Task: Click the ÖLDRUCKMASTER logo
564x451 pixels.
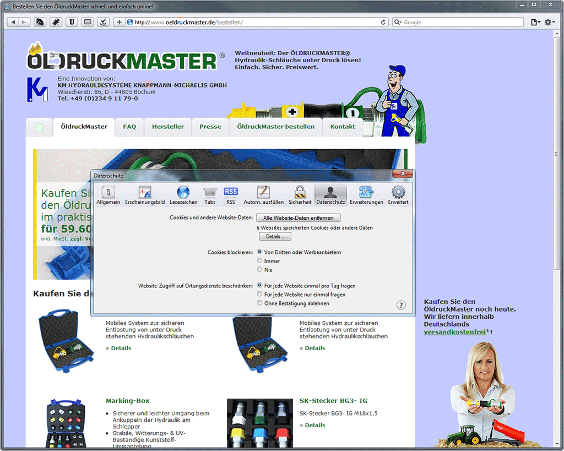Action: 126,57
